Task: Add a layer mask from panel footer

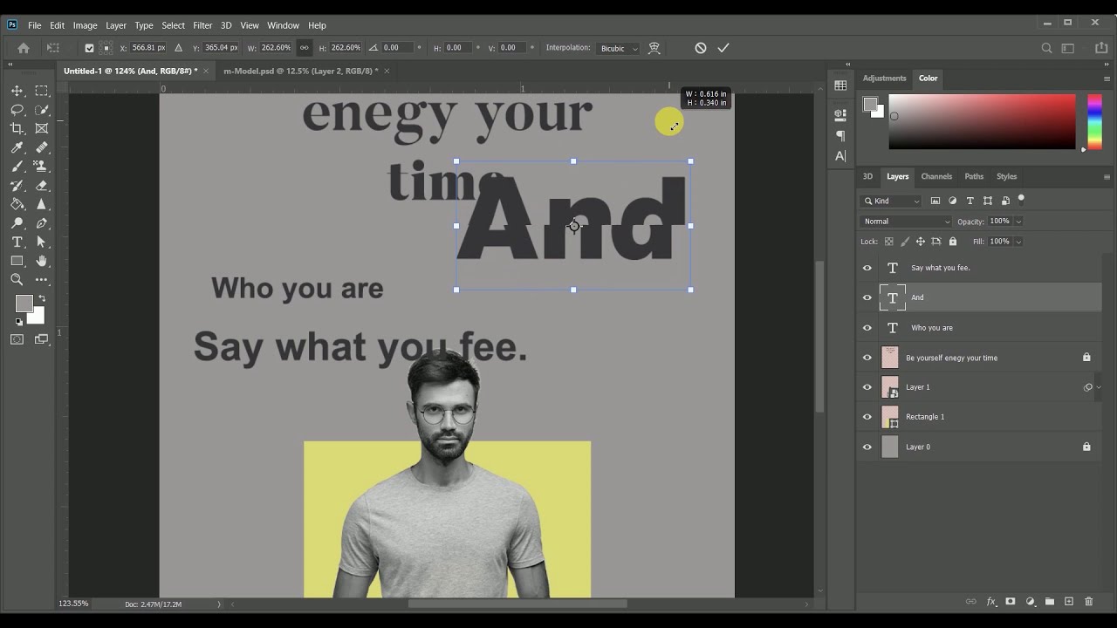Action: tap(1011, 602)
